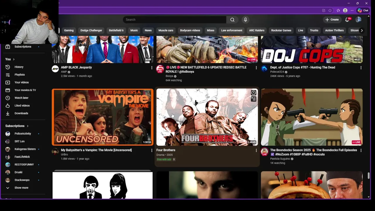Open Liked videos list
The image size is (375, 211).
(x=22, y=105)
